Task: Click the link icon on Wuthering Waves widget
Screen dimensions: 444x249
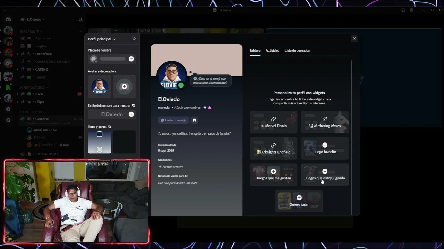Action: [x=325, y=119]
